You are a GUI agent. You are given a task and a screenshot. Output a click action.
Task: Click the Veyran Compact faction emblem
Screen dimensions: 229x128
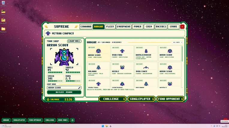coord(48,33)
